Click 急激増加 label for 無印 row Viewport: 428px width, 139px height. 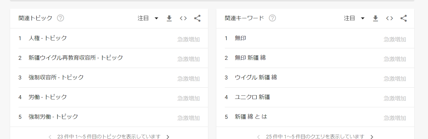point(395,40)
